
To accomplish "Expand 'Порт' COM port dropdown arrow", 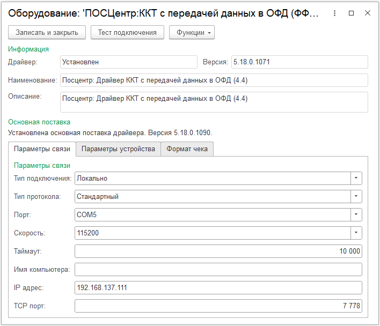I will tap(356, 214).
